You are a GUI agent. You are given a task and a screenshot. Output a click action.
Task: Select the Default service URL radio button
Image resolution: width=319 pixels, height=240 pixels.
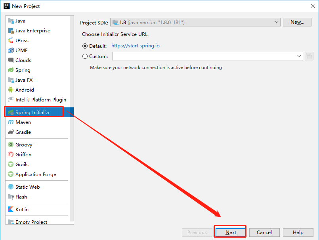click(85, 46)
